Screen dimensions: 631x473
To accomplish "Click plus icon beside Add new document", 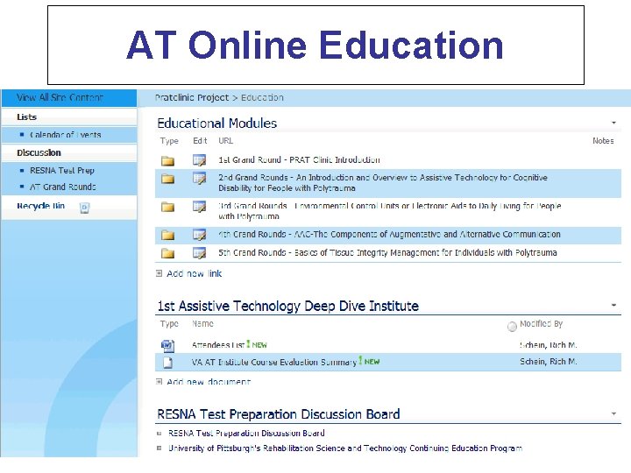I will (159, 381).
